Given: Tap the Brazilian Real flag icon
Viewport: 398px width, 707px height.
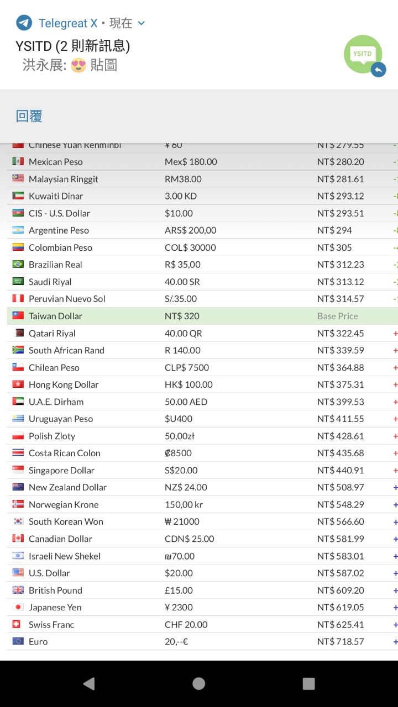Looking at the screenshot, I should [x=18, y=264].
